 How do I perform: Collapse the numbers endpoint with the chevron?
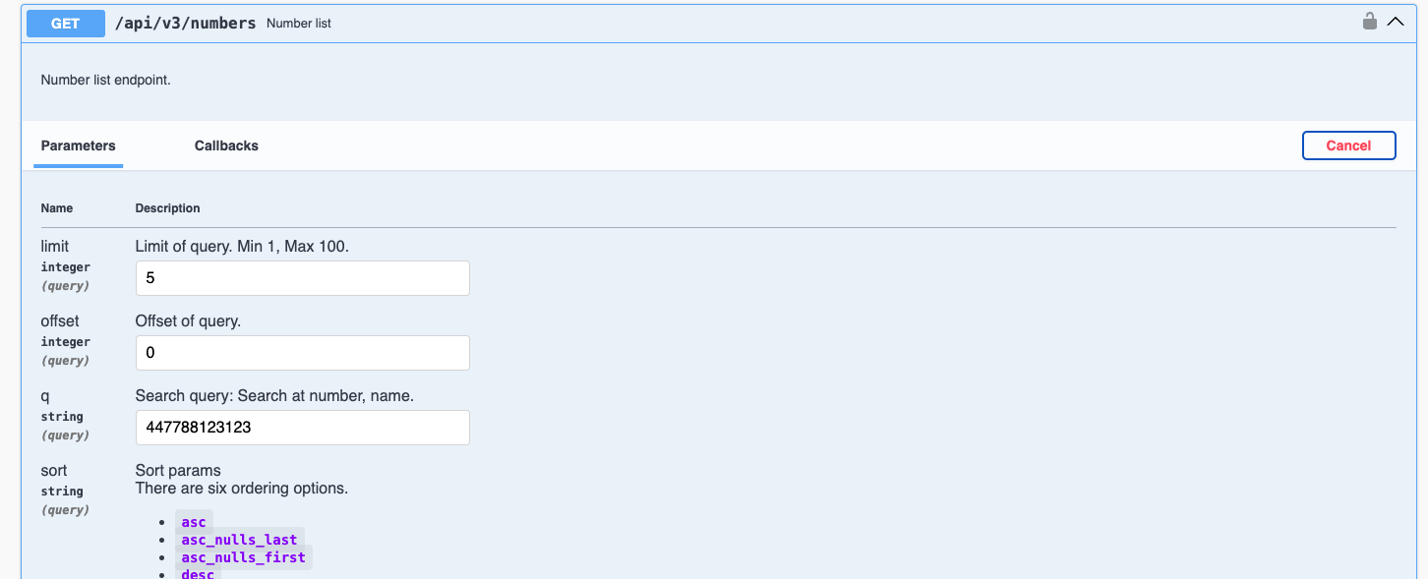pyautogui.click(x=1396, y=22)
